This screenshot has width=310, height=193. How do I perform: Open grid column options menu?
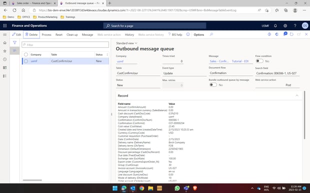[107, 54]
